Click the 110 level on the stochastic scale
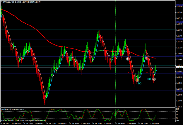 (x=177, y=109)
